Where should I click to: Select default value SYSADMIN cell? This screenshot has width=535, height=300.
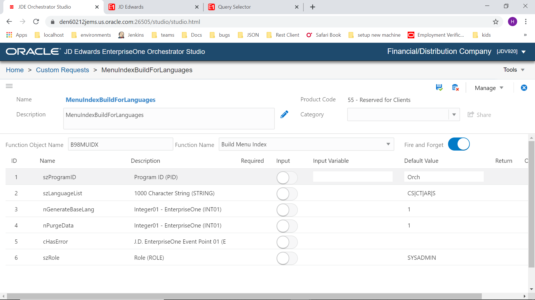click(422, 258)
